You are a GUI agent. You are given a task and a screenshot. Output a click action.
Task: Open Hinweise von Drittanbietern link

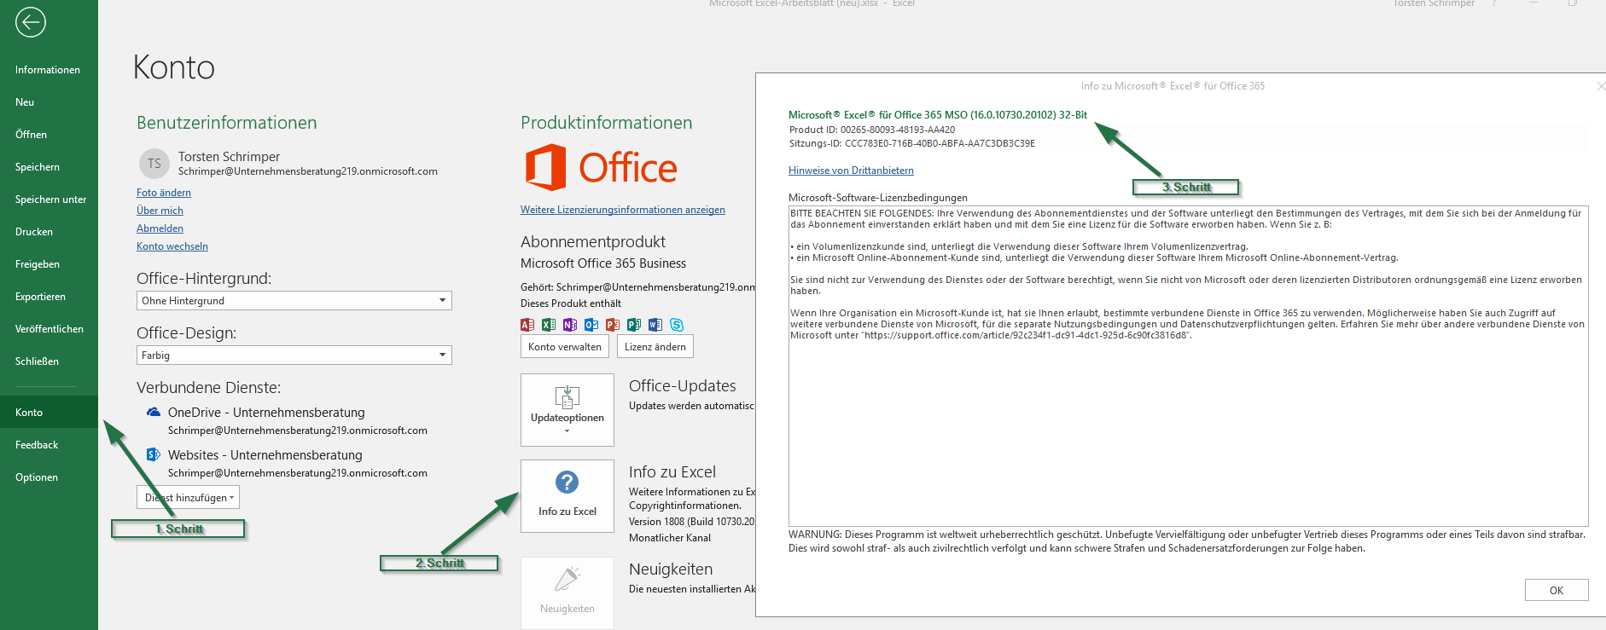pyautogui.click(x=851, y=171)
